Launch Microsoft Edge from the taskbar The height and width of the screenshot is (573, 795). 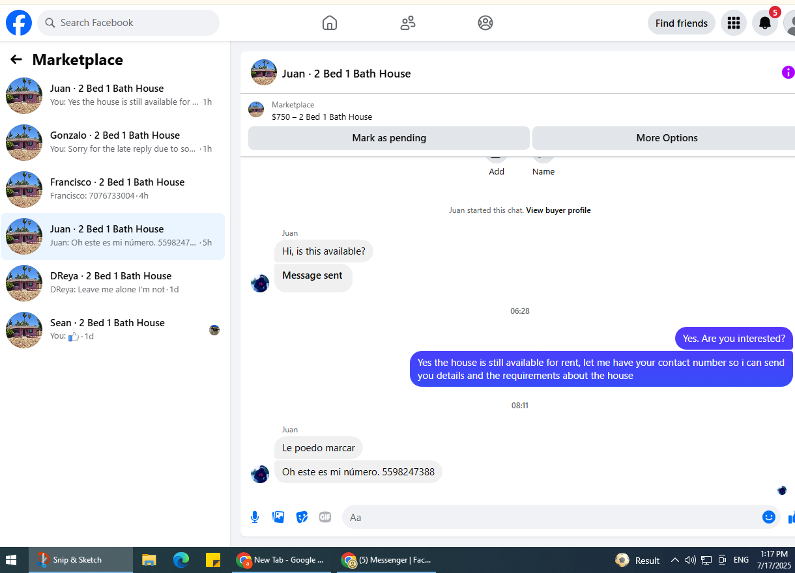[x=181, y=560]
